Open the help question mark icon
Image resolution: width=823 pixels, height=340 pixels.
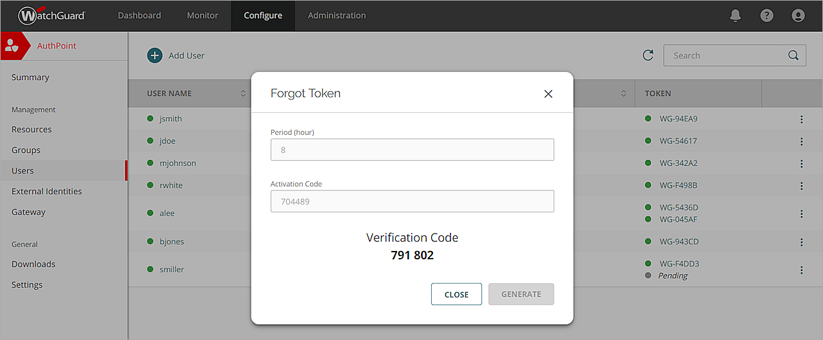(x=766, y=15)
